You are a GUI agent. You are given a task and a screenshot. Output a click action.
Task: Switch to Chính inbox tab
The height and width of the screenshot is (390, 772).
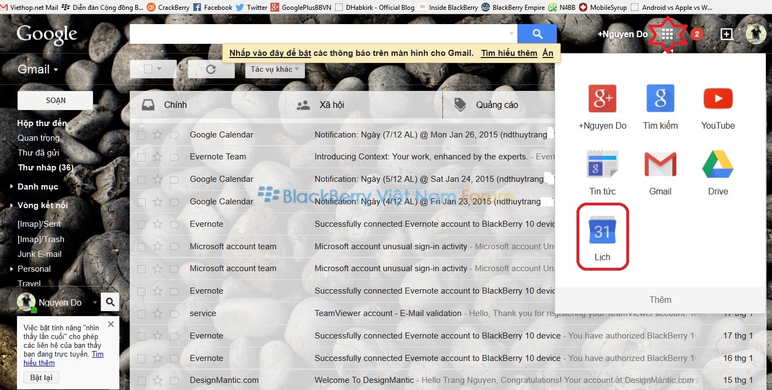coord(208,105)
